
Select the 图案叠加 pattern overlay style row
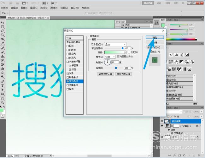pos(74,85)
